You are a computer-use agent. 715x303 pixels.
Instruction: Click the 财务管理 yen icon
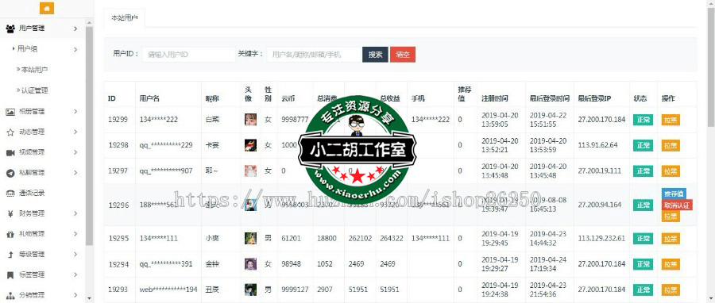[x=10, y=213]
